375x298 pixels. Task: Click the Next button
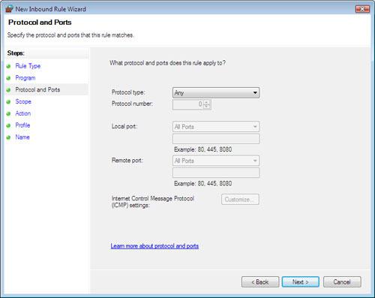[301, 282]
